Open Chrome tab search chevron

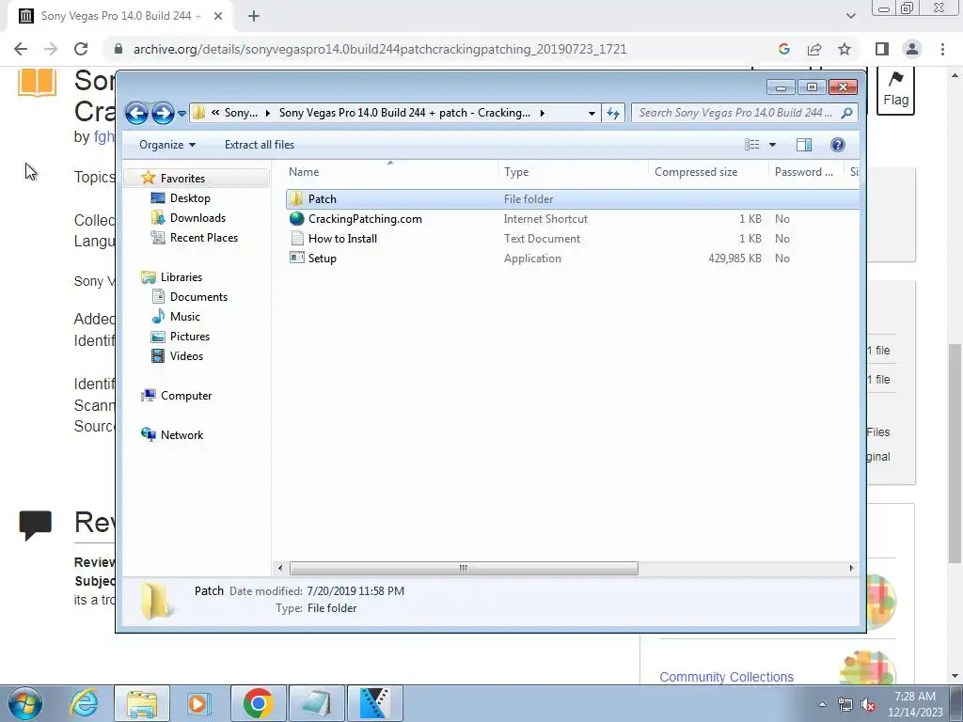click(x=850, y=16)
